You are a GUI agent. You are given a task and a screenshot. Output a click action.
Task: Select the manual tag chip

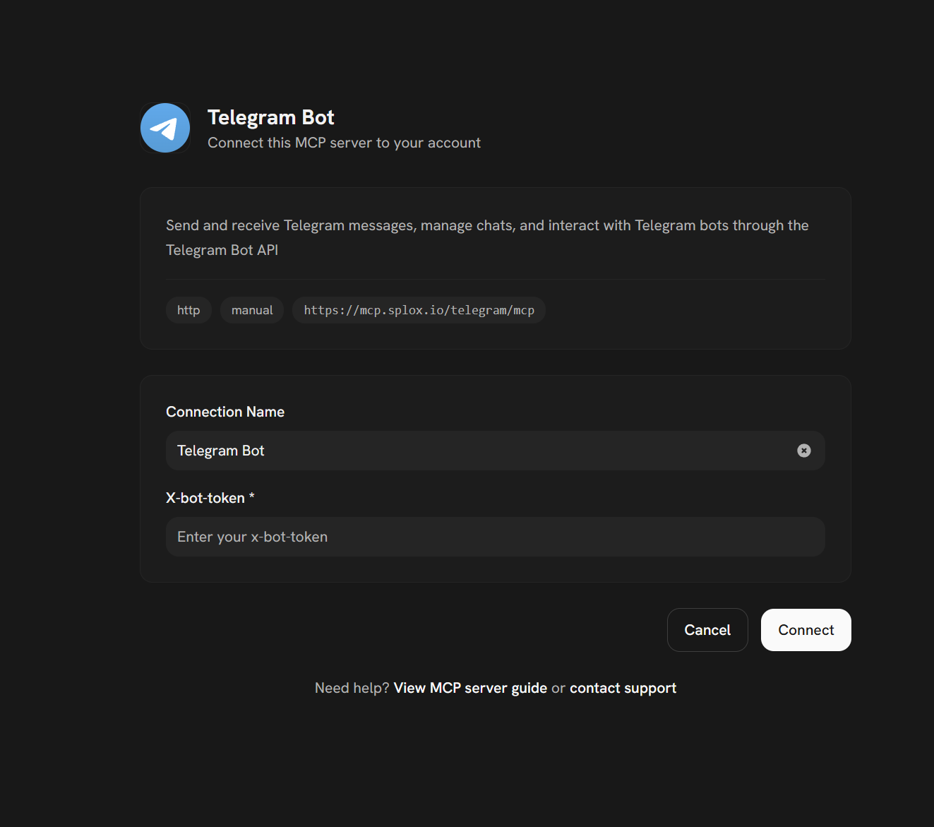pyautogui.click(x=252, y=310)
